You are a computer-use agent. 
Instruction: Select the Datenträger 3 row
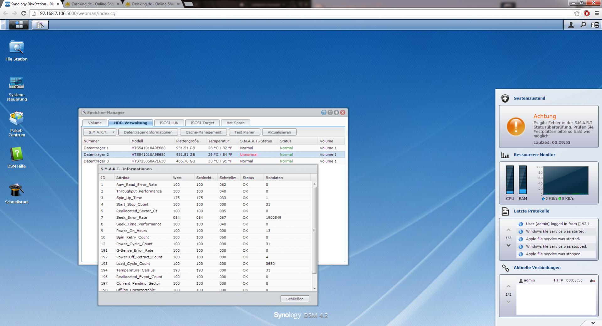pyautogui.click(x=213, y=161)
